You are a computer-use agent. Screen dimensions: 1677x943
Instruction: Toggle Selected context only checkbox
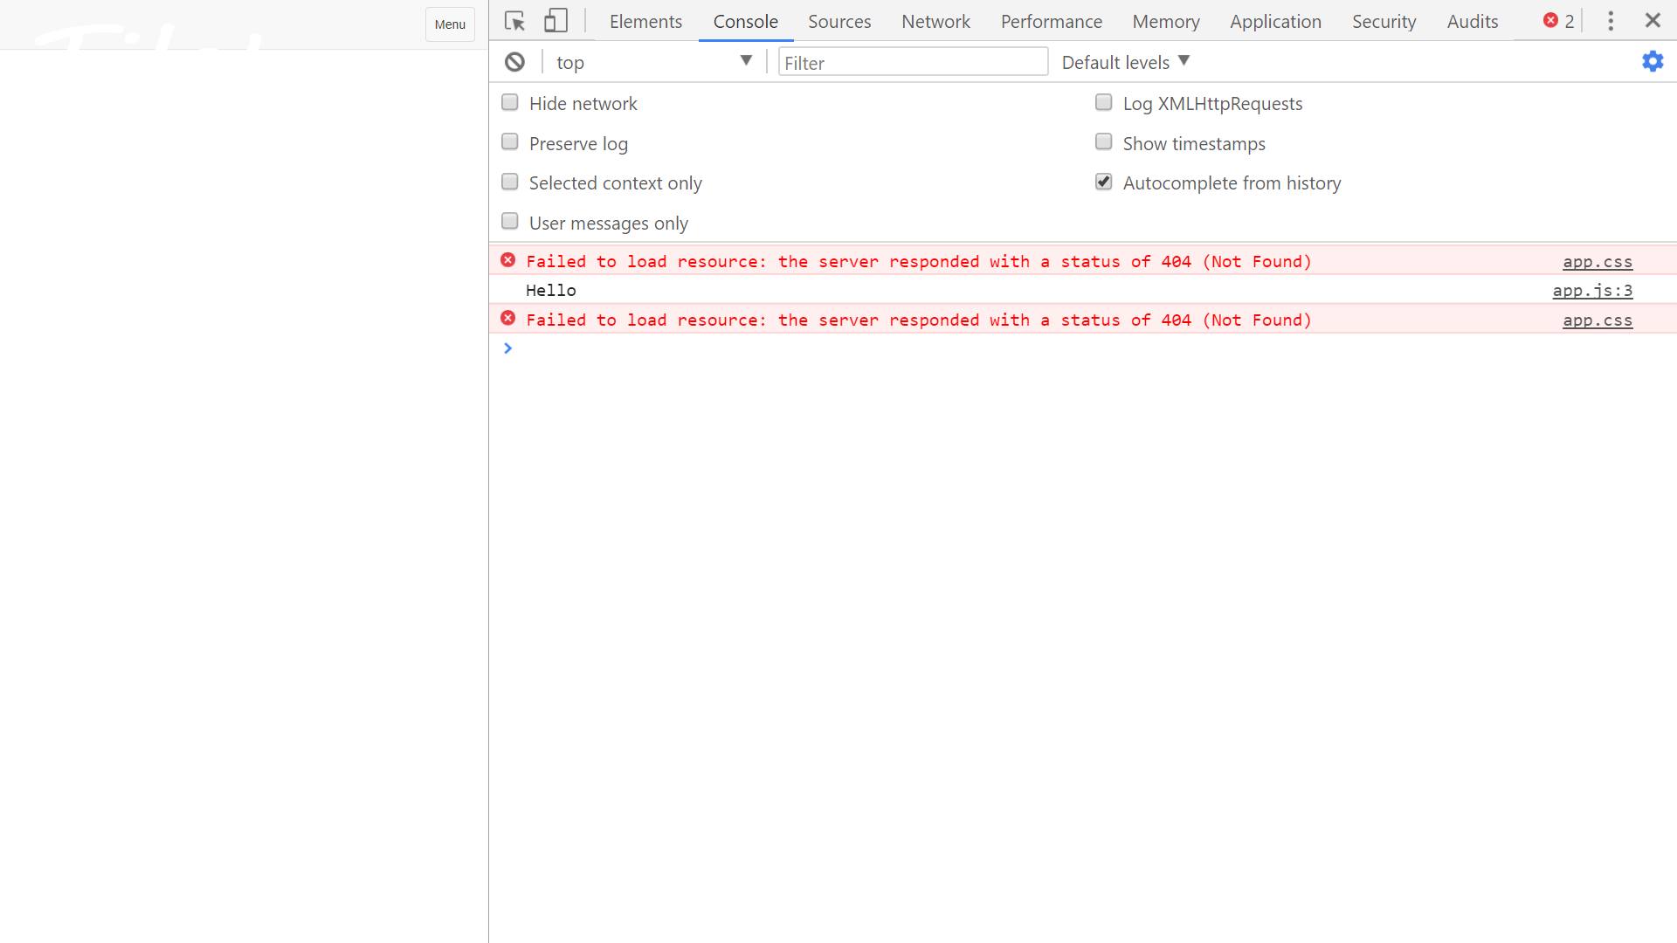[510, 182]
